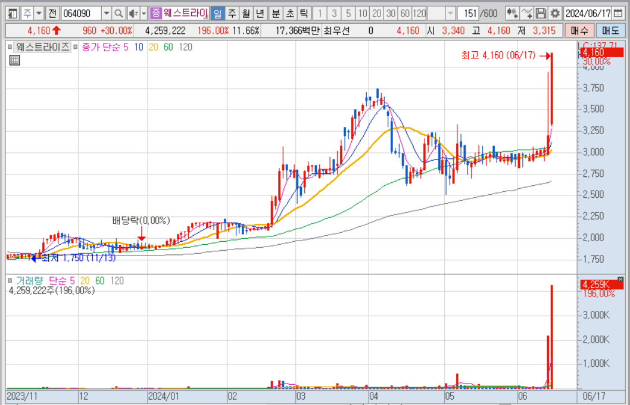Open the data grid table icon
The image size is (630, 405).
pyautogui.click(x=14, y=60)
